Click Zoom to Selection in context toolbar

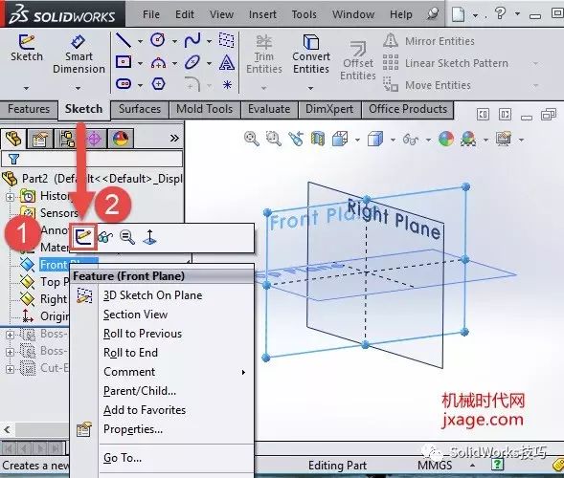[127, 237]
